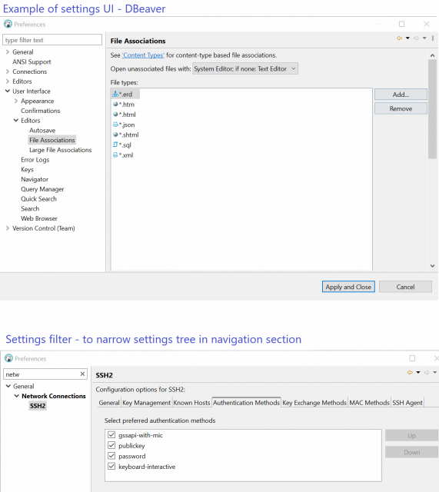Open the Known Hosts tab

point(191,403)
